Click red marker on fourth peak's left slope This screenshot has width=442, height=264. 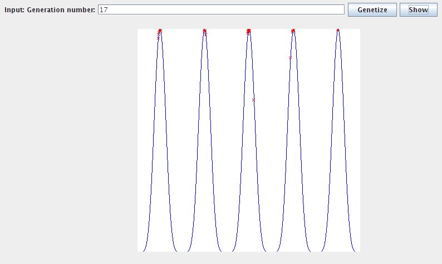point(290,57)
